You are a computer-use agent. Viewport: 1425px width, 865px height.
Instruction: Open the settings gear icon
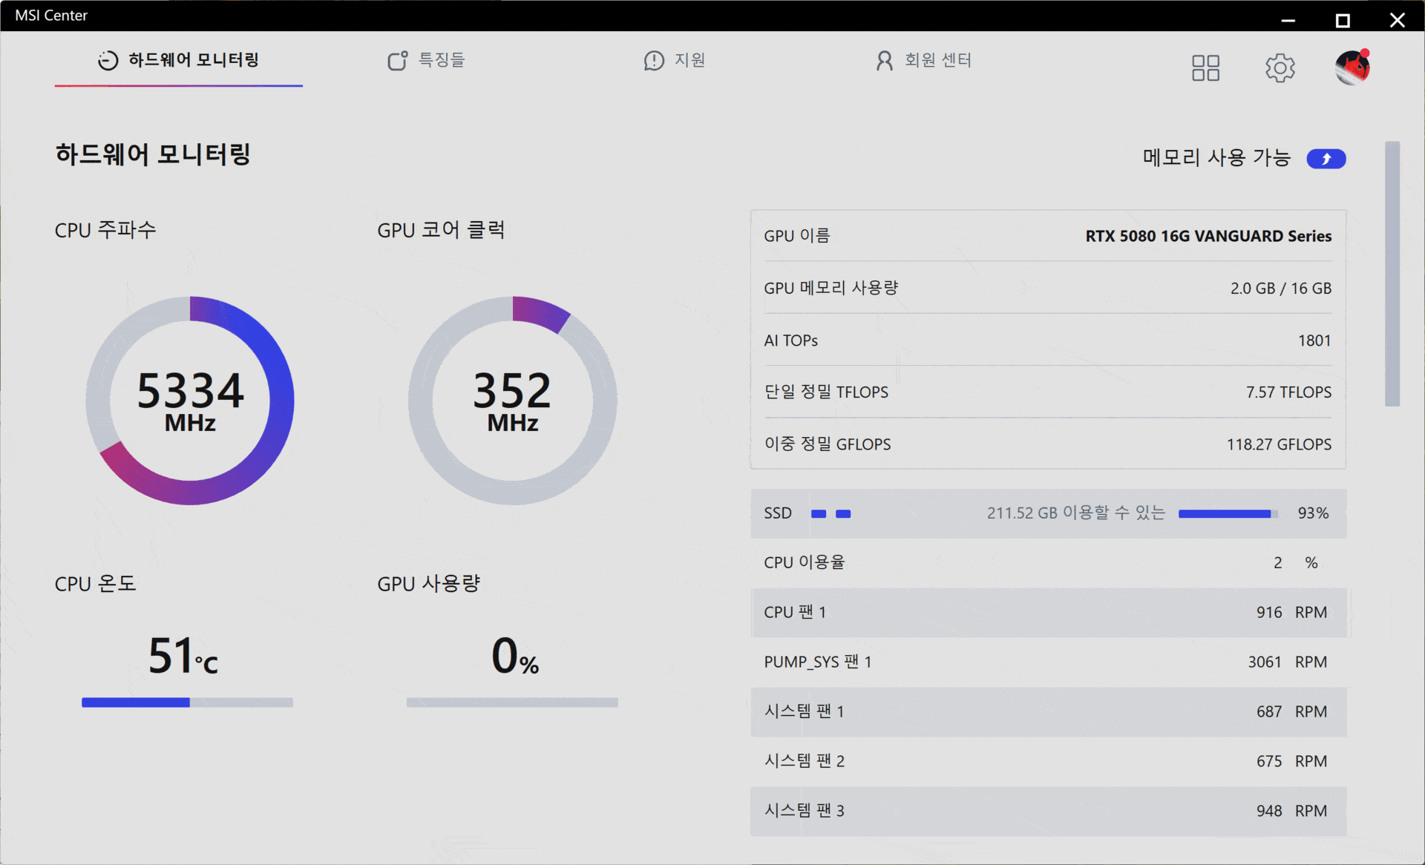coord(1280,68)
